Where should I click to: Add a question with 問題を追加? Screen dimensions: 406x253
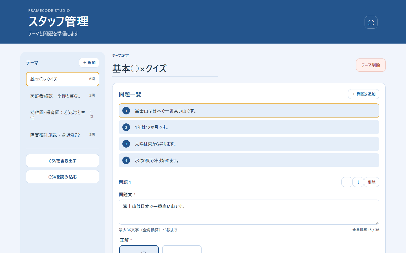click(363, 94)
